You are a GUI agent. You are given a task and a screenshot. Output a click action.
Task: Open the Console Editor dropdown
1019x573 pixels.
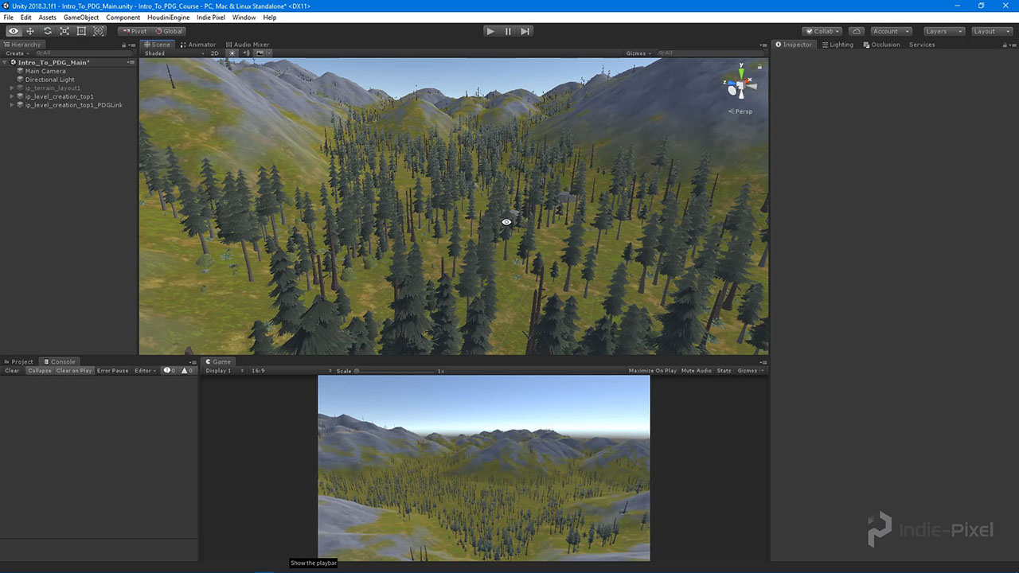pos(146,371)
